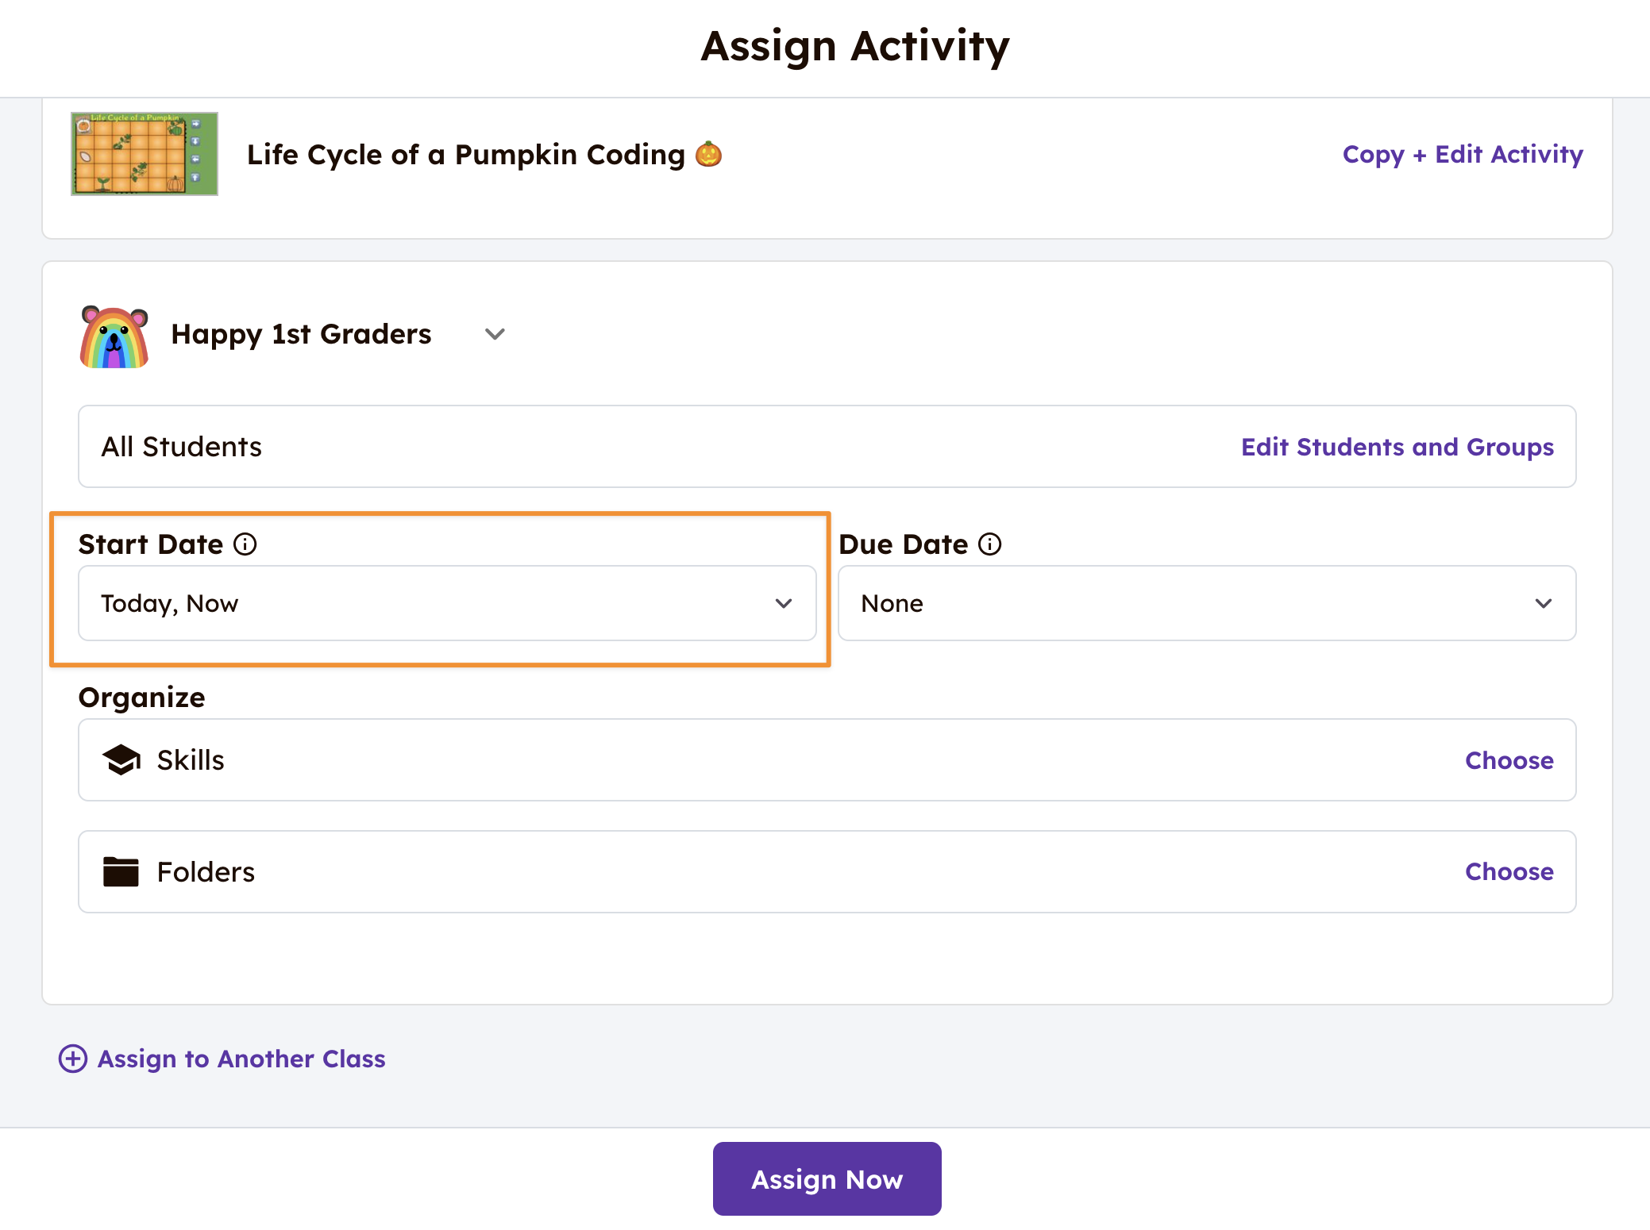Viewport: 1650px width, 1230px height.
Task: Click the Due Date info icon
Action: pos(989,544)
